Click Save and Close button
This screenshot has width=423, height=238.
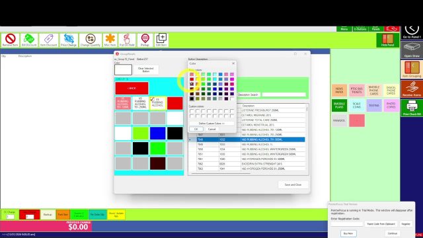293,184
